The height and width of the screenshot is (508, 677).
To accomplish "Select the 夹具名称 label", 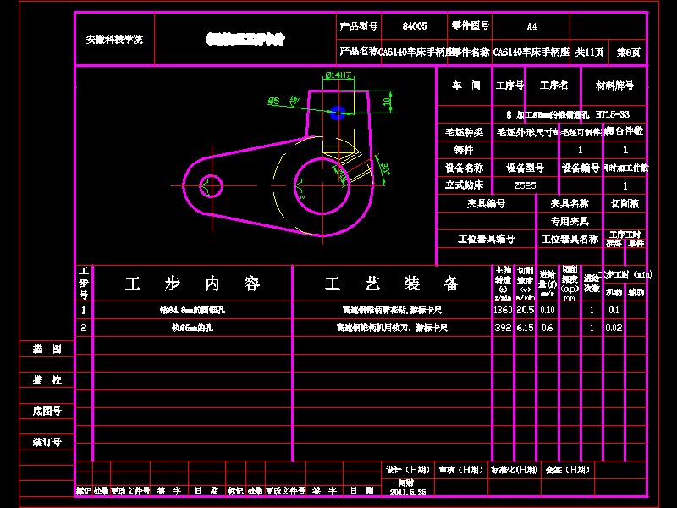I will [x=570, y=203].
